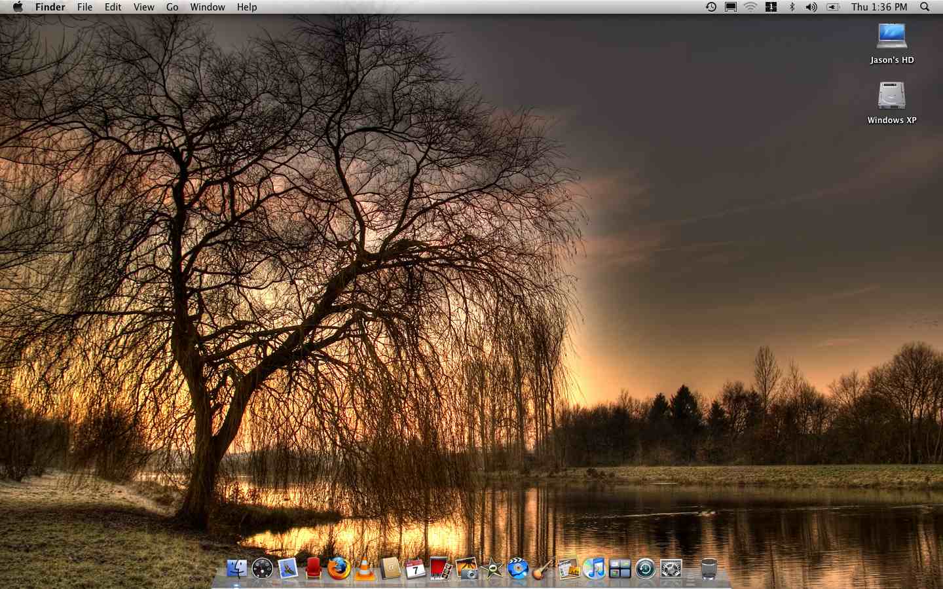Launch Photo Booth from the Dock

click(441, 569)
